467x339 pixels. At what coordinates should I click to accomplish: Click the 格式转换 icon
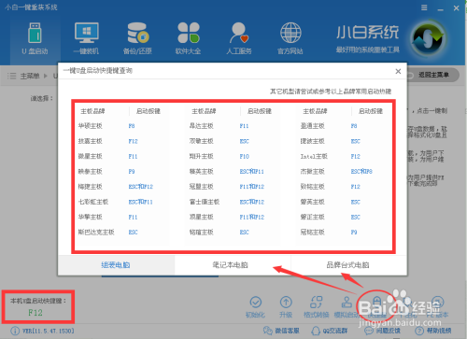pyautogui.click(x=316, y=302)
